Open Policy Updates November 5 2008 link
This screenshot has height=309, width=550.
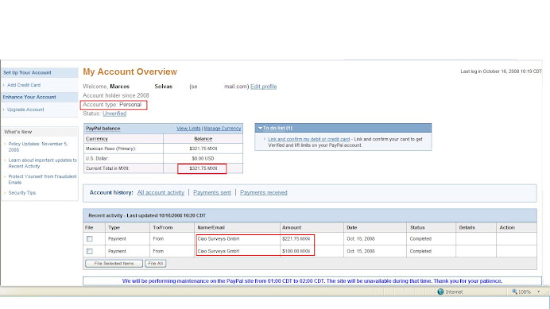38,147
